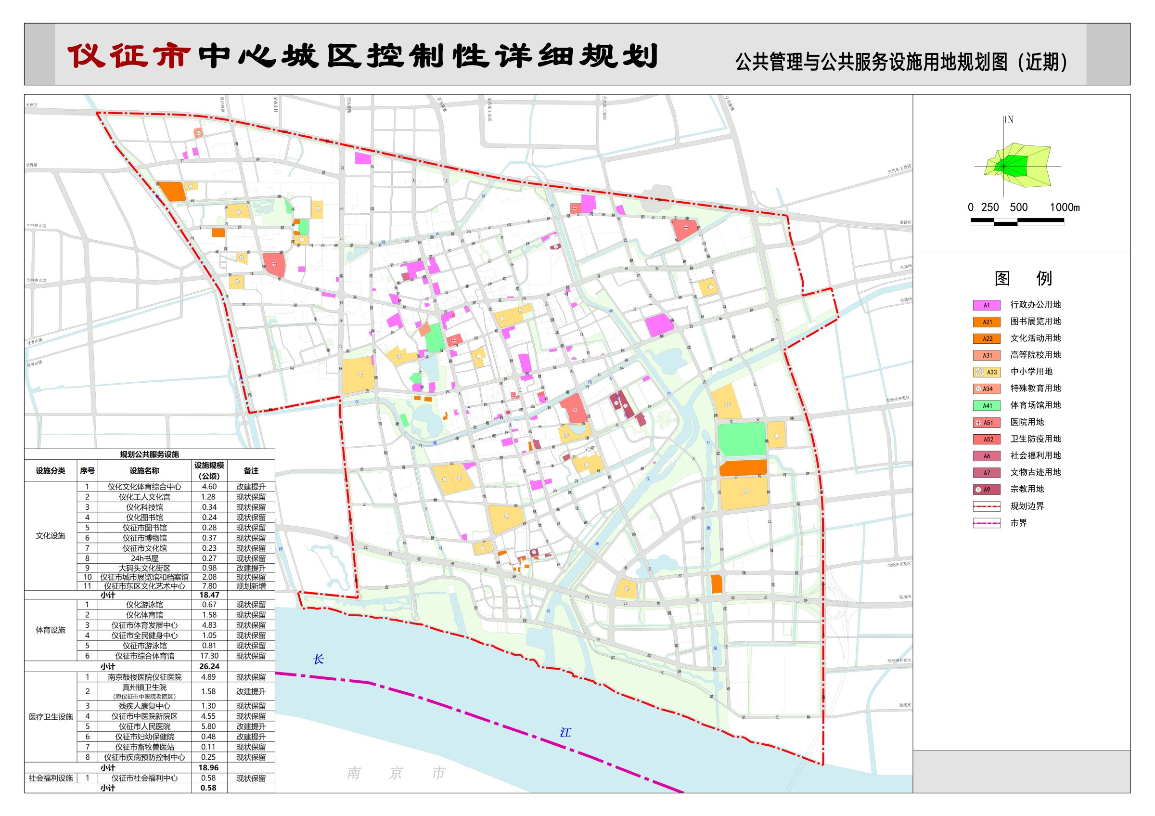Click the 残疾人康复中心 cell
The image size is (1155, 816).
[144, 706]
